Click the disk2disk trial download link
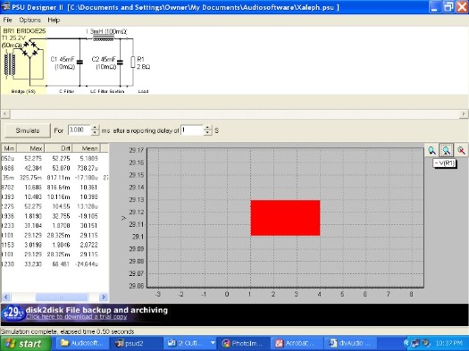 [x=77, y=317]
